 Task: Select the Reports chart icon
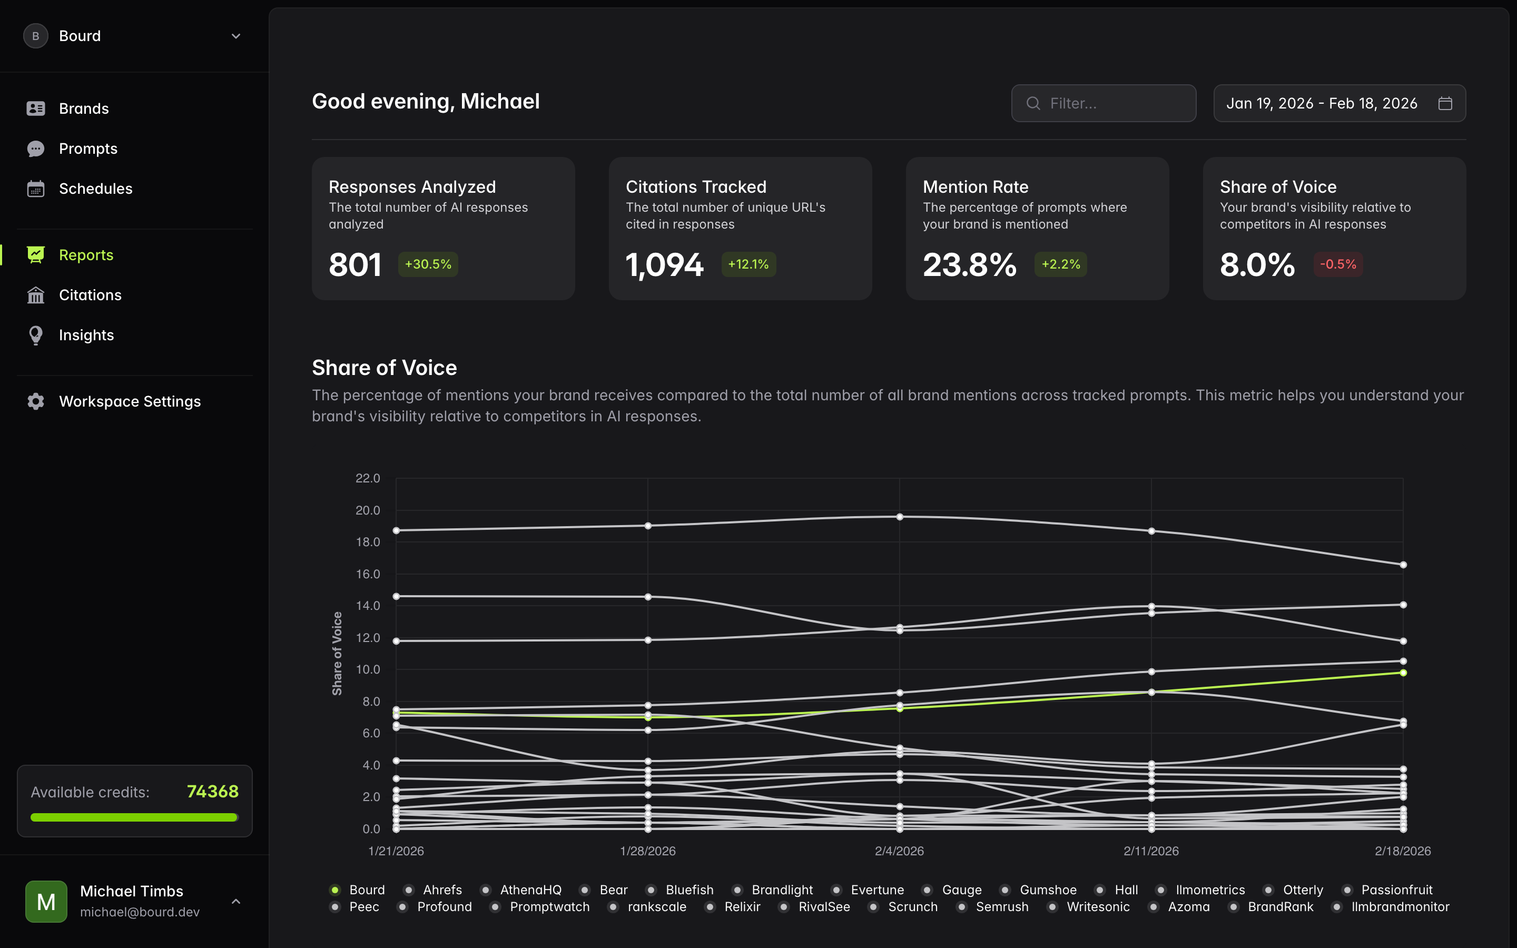[36, 254]
